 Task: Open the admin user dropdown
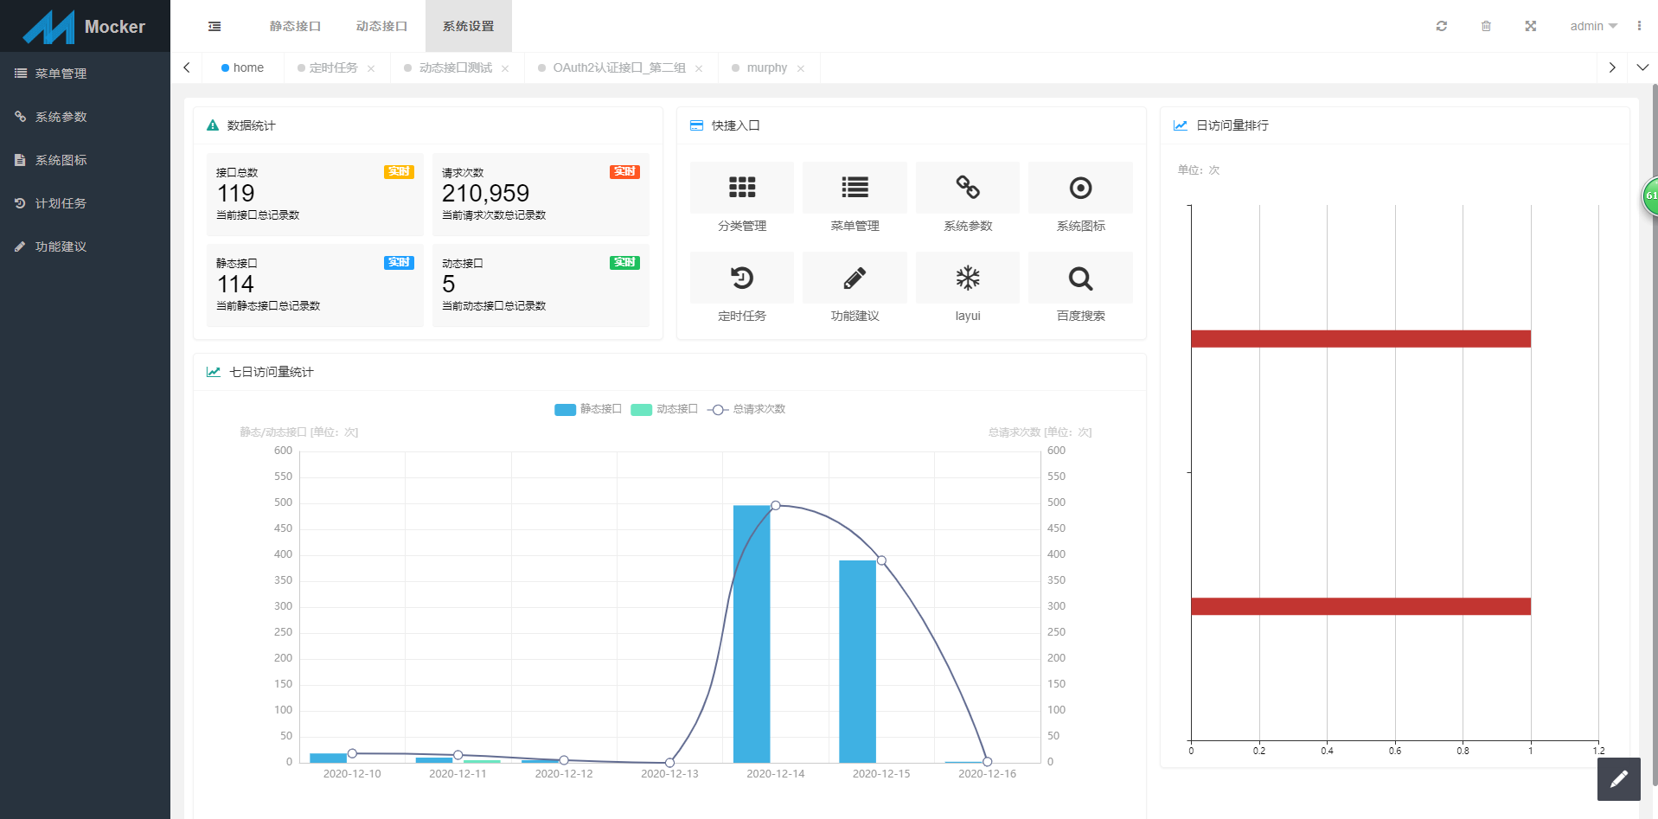(1593, 26)
